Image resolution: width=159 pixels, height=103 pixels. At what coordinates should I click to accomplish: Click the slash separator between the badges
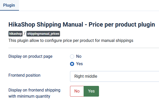pyautogui.click(x=25, y=34)
